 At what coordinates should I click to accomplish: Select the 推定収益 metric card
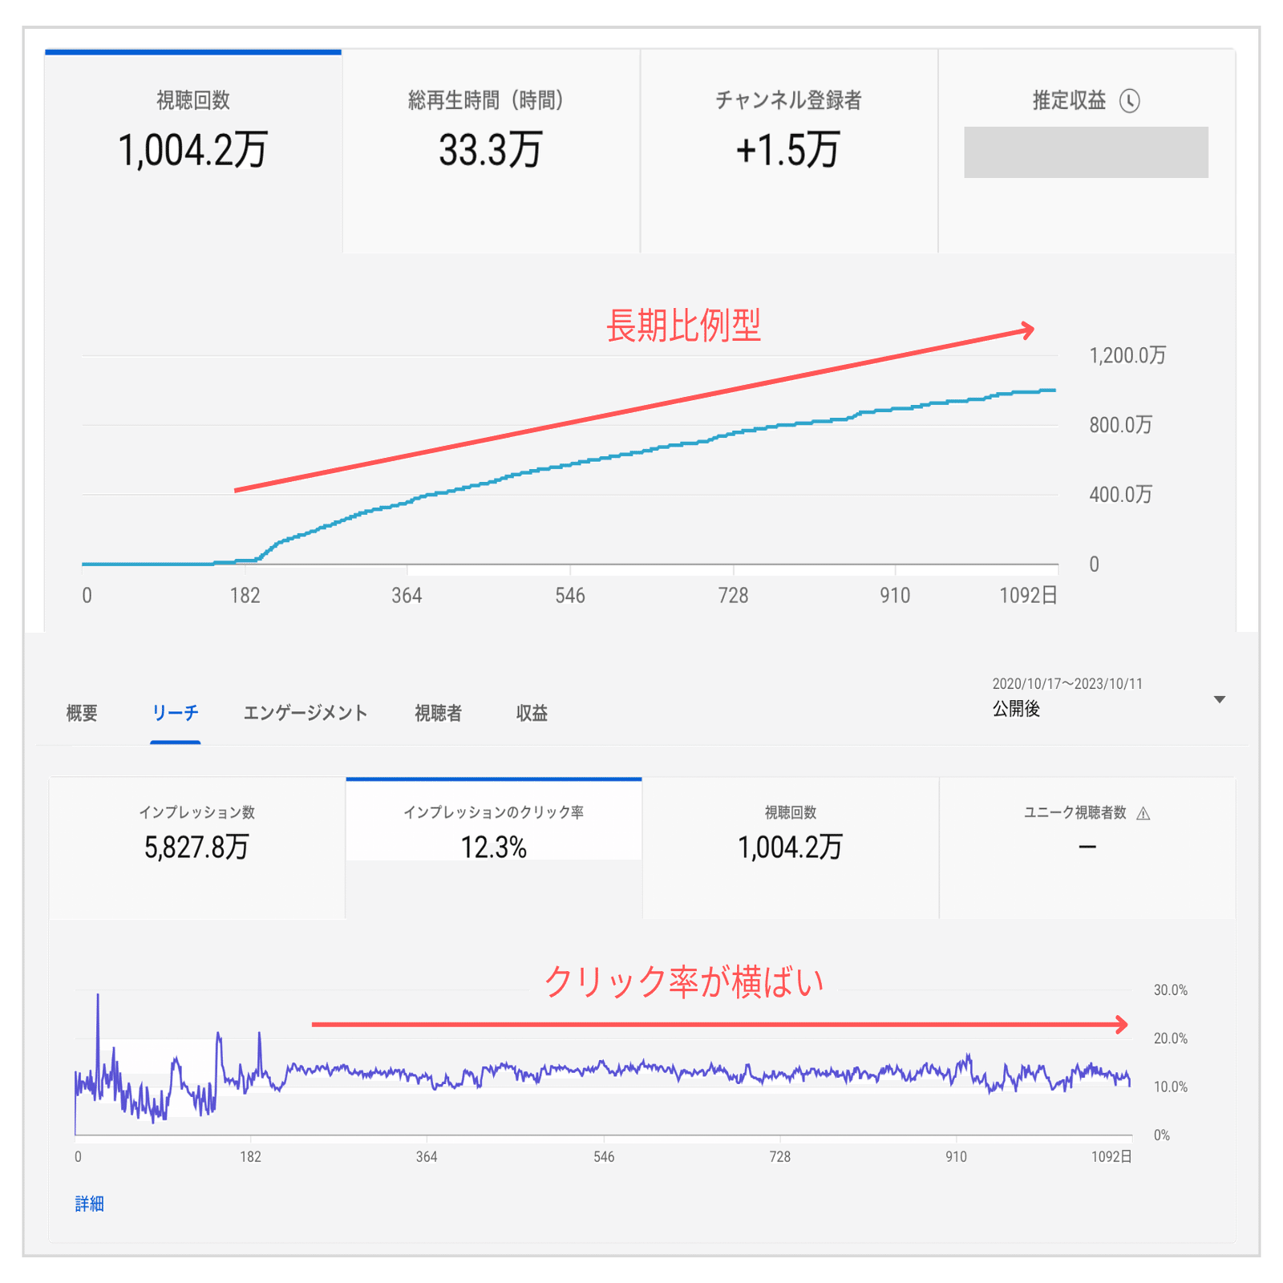click(x=1087, y=152)
